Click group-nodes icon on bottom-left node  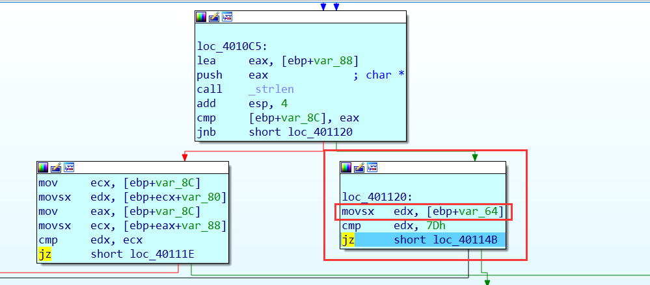(69, 167)
